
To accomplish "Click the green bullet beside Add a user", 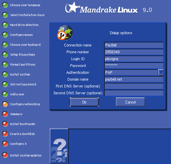I will tap(5, 94).
